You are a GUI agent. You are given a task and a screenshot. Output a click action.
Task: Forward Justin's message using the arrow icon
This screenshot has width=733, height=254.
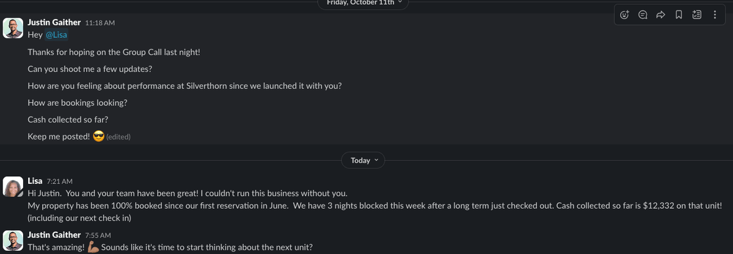[x=660, y=15]
